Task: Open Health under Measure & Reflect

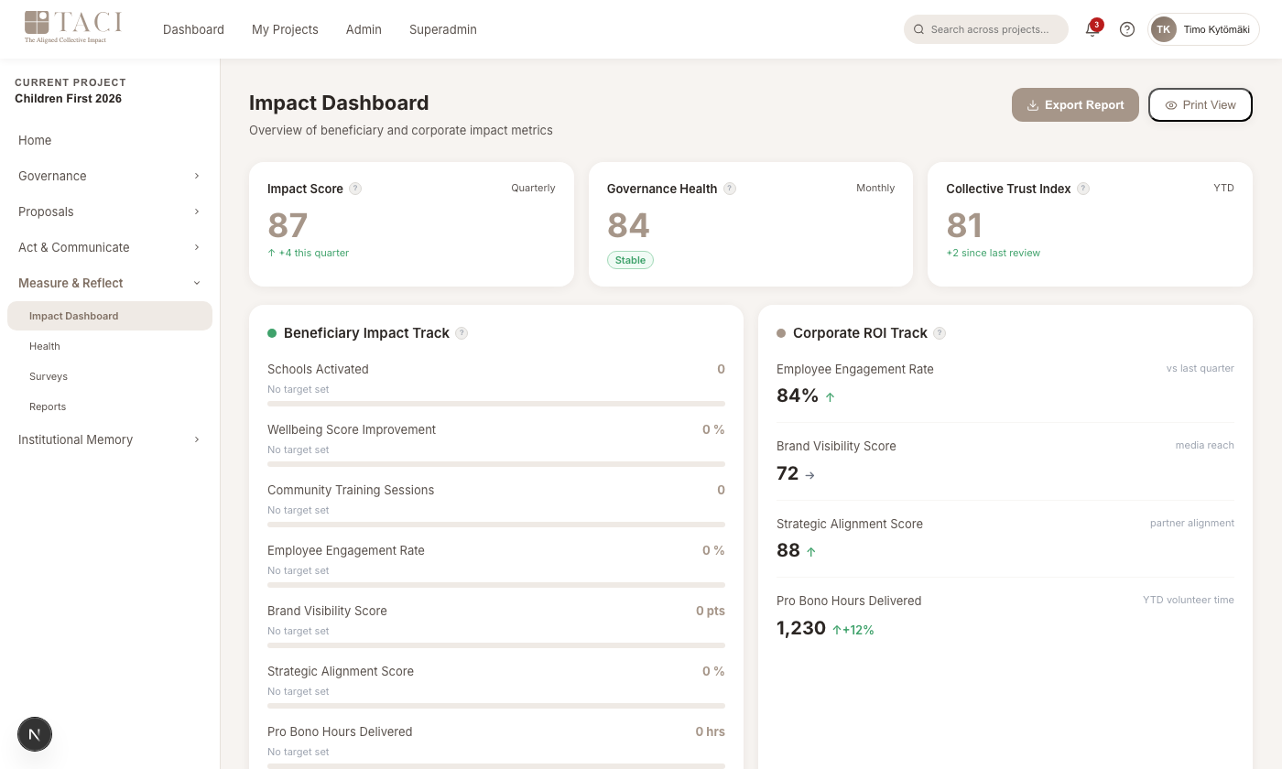Action: (110, 346)
